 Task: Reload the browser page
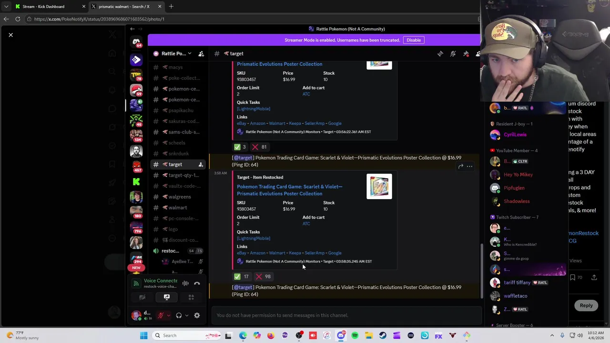click(18, 19)
